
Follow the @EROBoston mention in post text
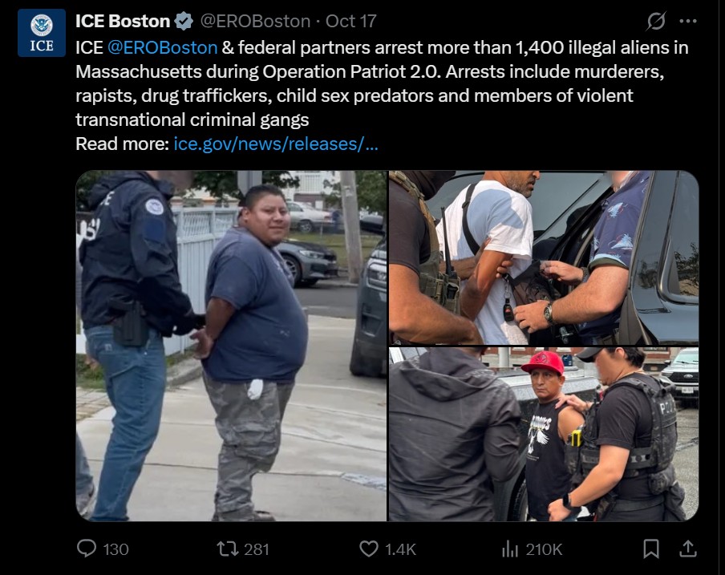pos(162,47)
